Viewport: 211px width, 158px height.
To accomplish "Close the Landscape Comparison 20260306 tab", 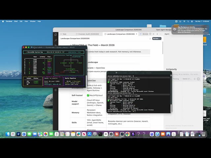I will coord(136,34).
